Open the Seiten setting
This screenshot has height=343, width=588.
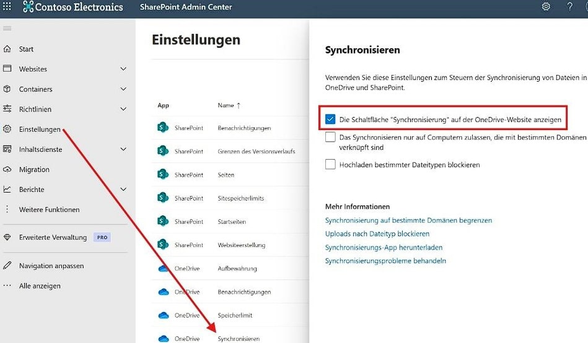pyautogui.click(x=226, y=175)
